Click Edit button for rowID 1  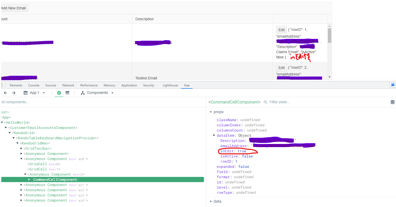(x=281, y=30)
